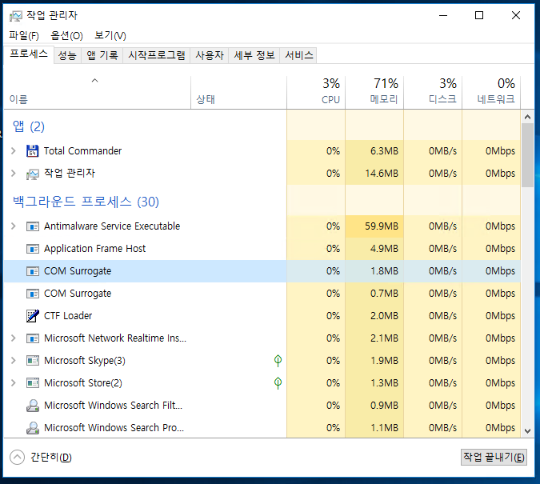
Task: Select the Application Frame Host name
Action: (x=94, y=249)
